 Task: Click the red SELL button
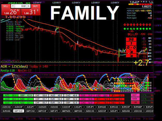click(6, 6)
